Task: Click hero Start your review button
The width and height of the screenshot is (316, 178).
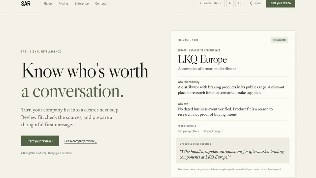Action: pyautogui.click(x=40, y=141)
